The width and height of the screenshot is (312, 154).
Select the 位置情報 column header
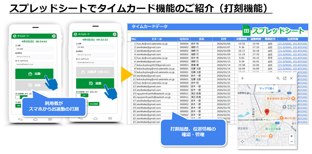click(x=292, y=39)
